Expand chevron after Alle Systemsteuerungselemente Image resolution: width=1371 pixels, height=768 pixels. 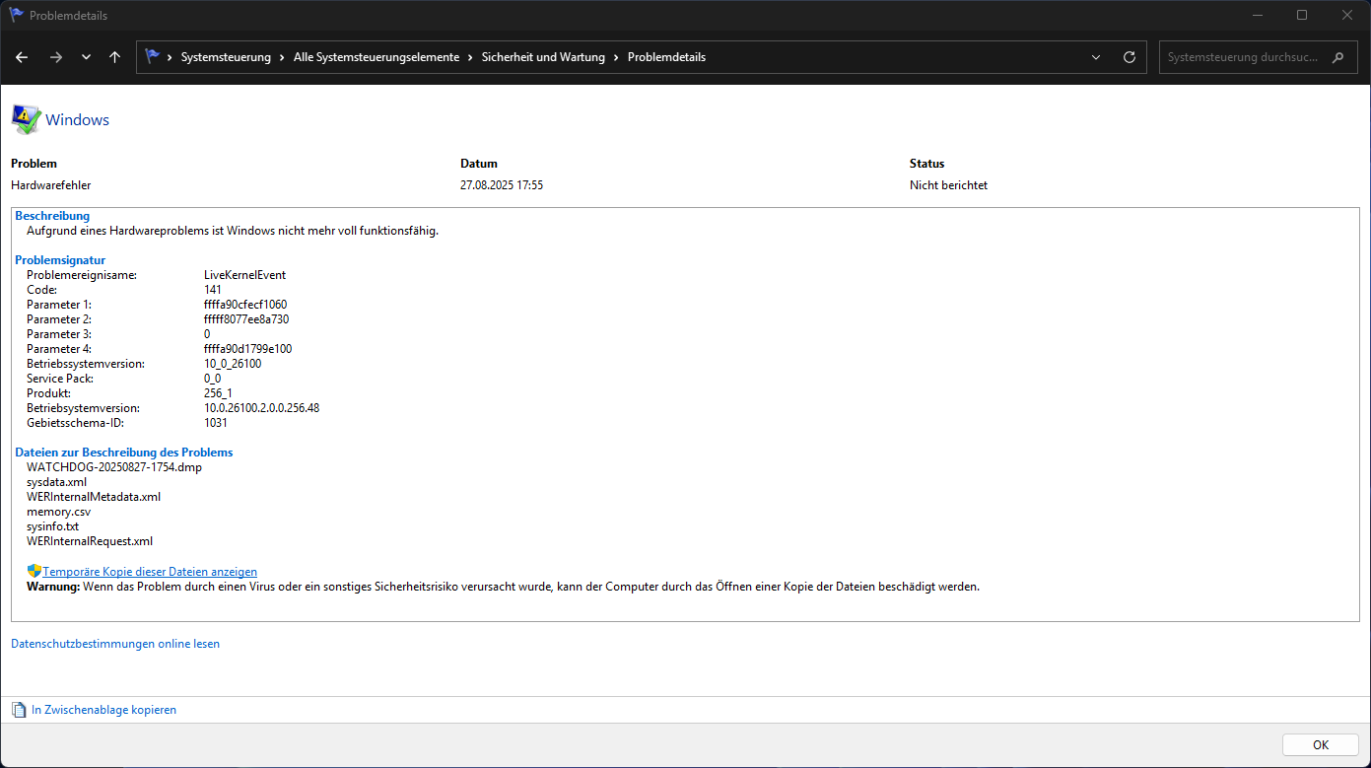click(x=471, y=57)
